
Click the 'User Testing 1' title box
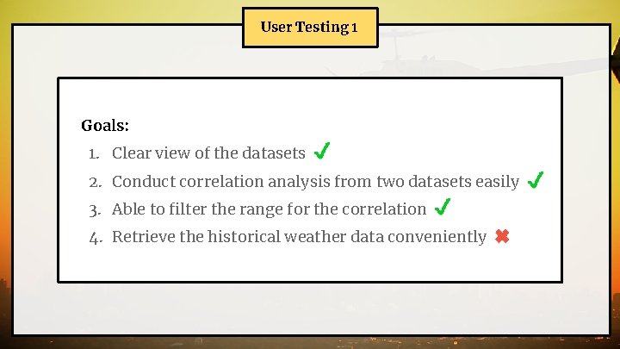[310, 28]
